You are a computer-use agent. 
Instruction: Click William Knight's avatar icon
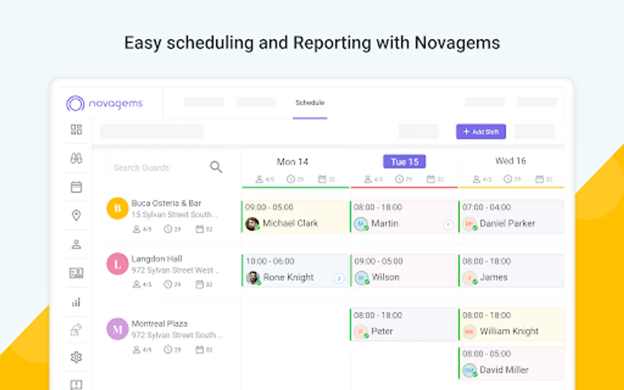pos(470,332)
